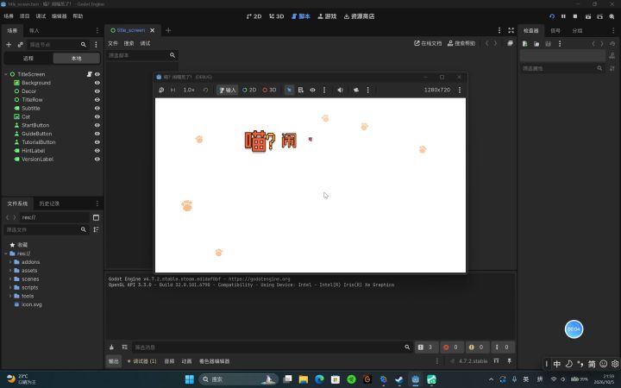Add a new node with the plus icon
621x388 pixels.
click(9, 45)
